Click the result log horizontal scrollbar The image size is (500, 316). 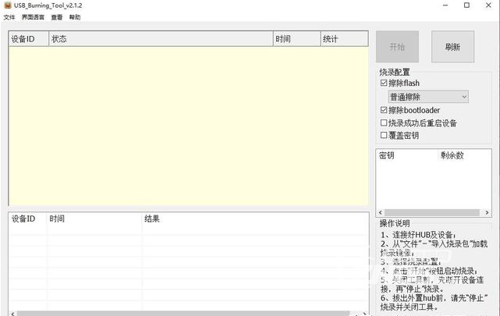[183, 314]
